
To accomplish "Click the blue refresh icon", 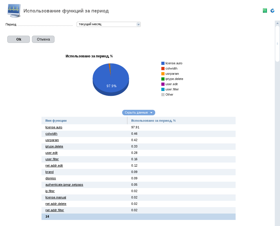I will (x=272, y=11).
